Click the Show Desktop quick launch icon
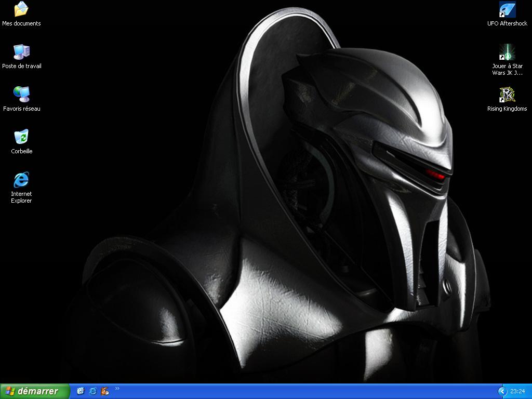 (x=81, y=391)
